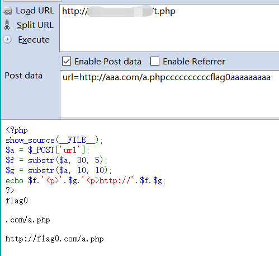Screen dimensions: 279x256
Task: Click the Load URL printer-style icon
Action: (8, 11)
